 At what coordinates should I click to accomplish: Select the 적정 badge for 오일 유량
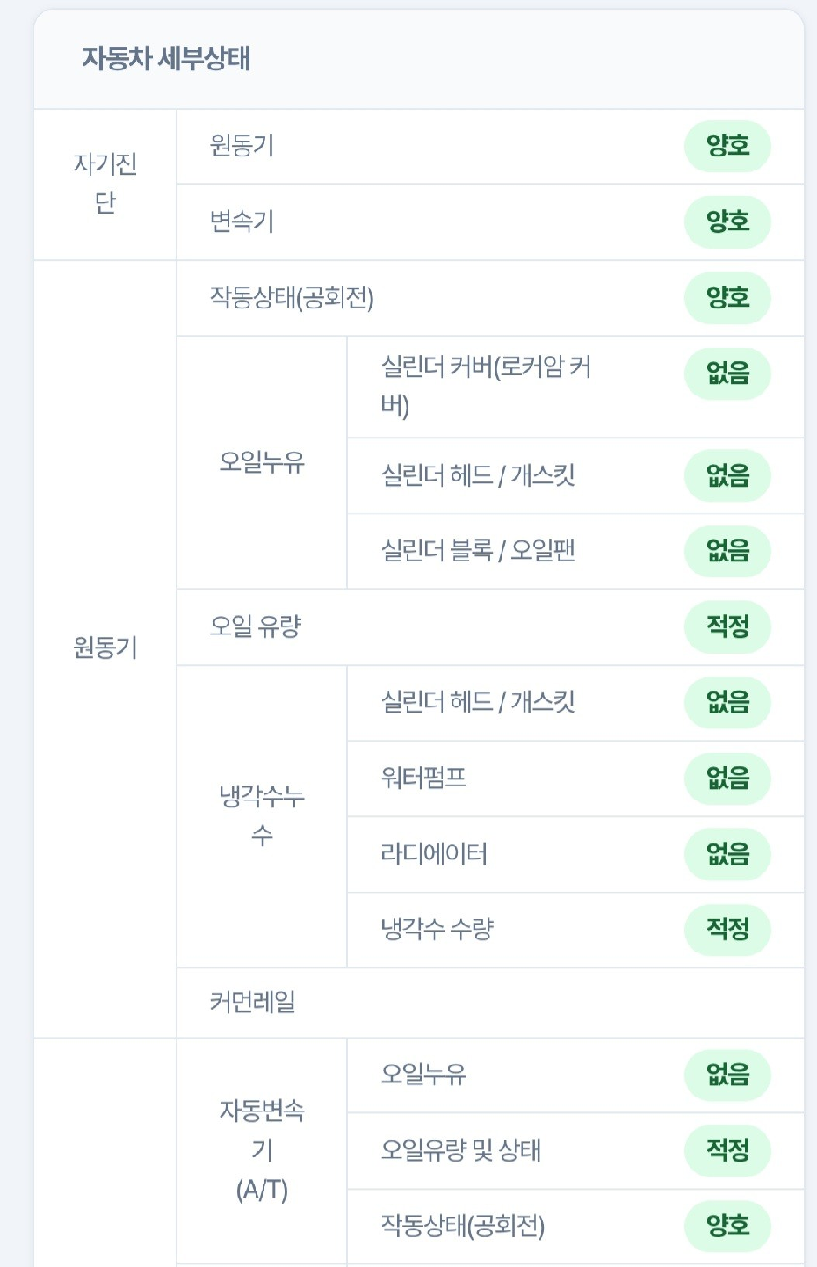coord(727,627)
